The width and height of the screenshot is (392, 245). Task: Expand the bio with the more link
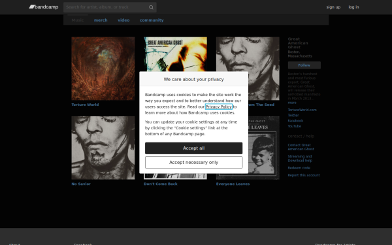(292, 103)
